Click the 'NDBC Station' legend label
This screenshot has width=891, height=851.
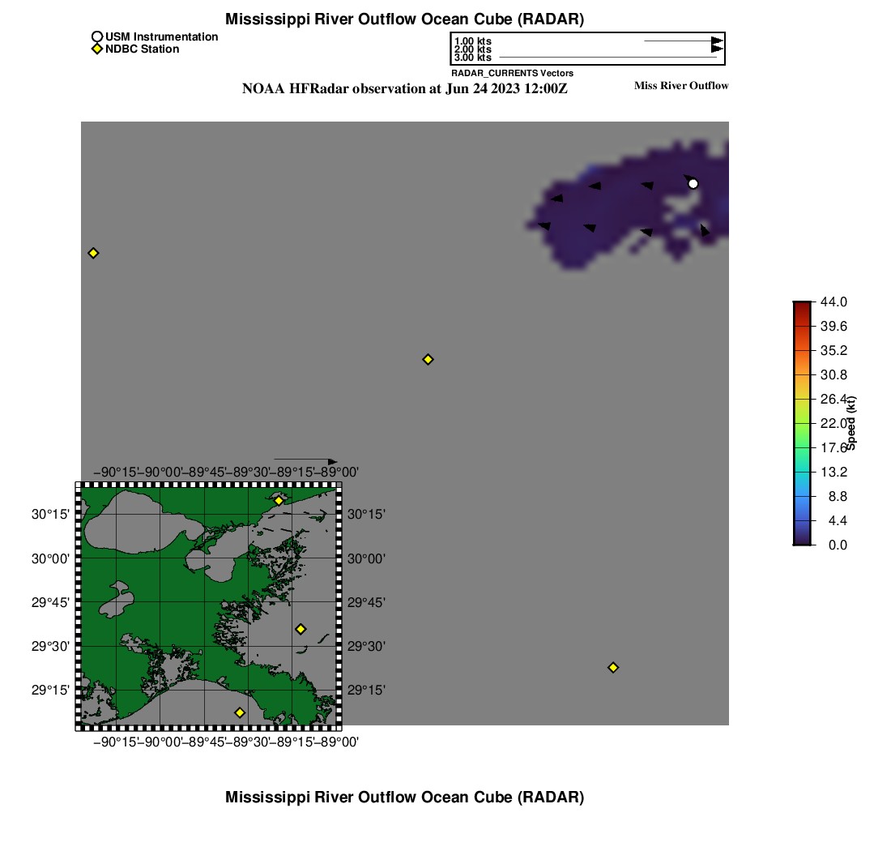click(x=143, y=49)
